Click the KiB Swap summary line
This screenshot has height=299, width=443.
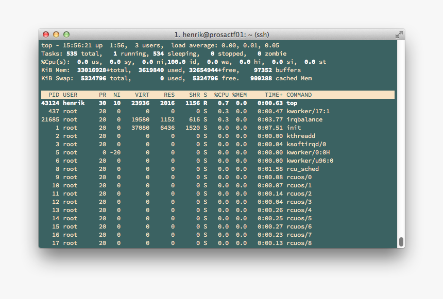[x=177, y=79]
